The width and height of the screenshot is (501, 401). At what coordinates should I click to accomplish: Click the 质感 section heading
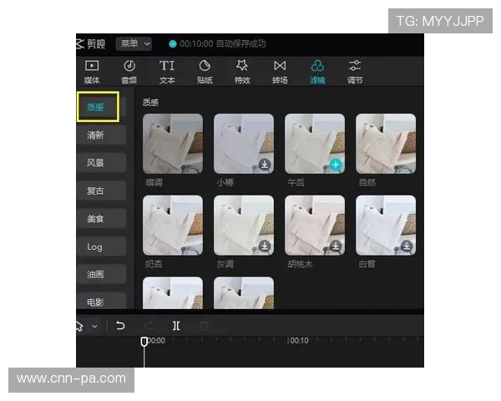tap(150, 102)
